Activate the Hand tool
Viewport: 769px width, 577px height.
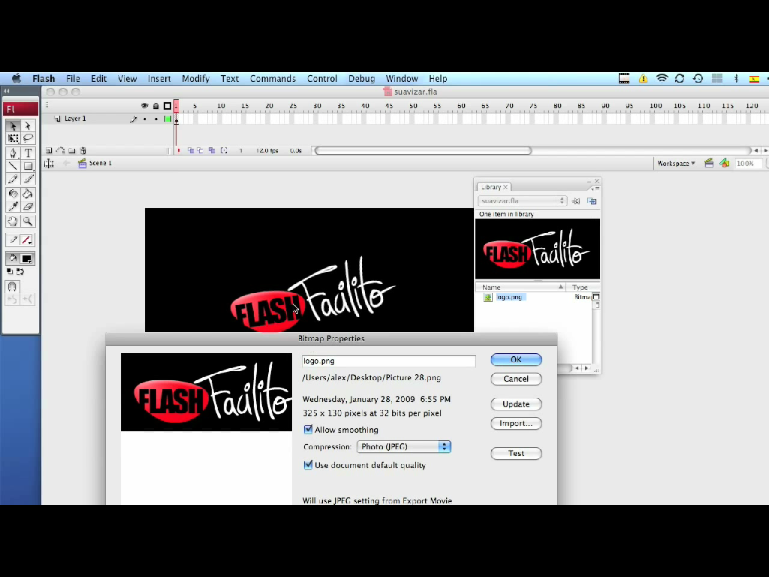[13, 222]
